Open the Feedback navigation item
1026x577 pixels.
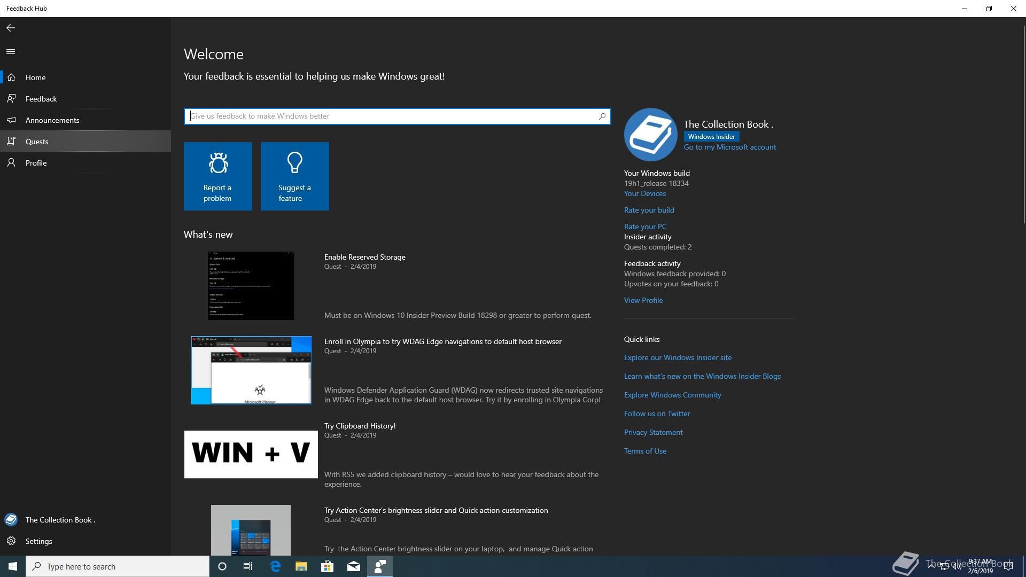[x=85, y=99]
